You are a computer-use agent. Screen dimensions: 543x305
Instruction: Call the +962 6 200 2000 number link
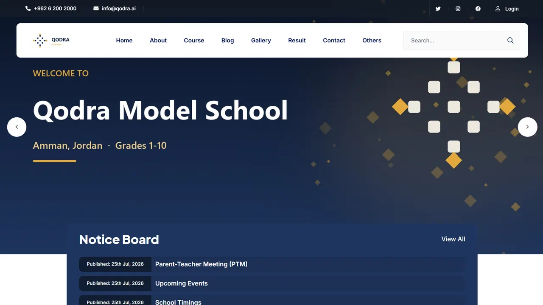[55, 8]
